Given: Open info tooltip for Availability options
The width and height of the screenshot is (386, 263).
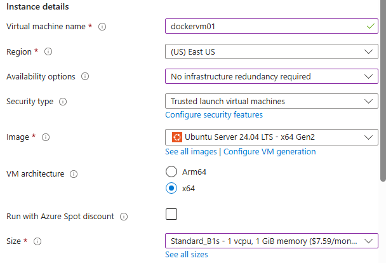Looking at the screenshot, I should [x=85, y=77].
